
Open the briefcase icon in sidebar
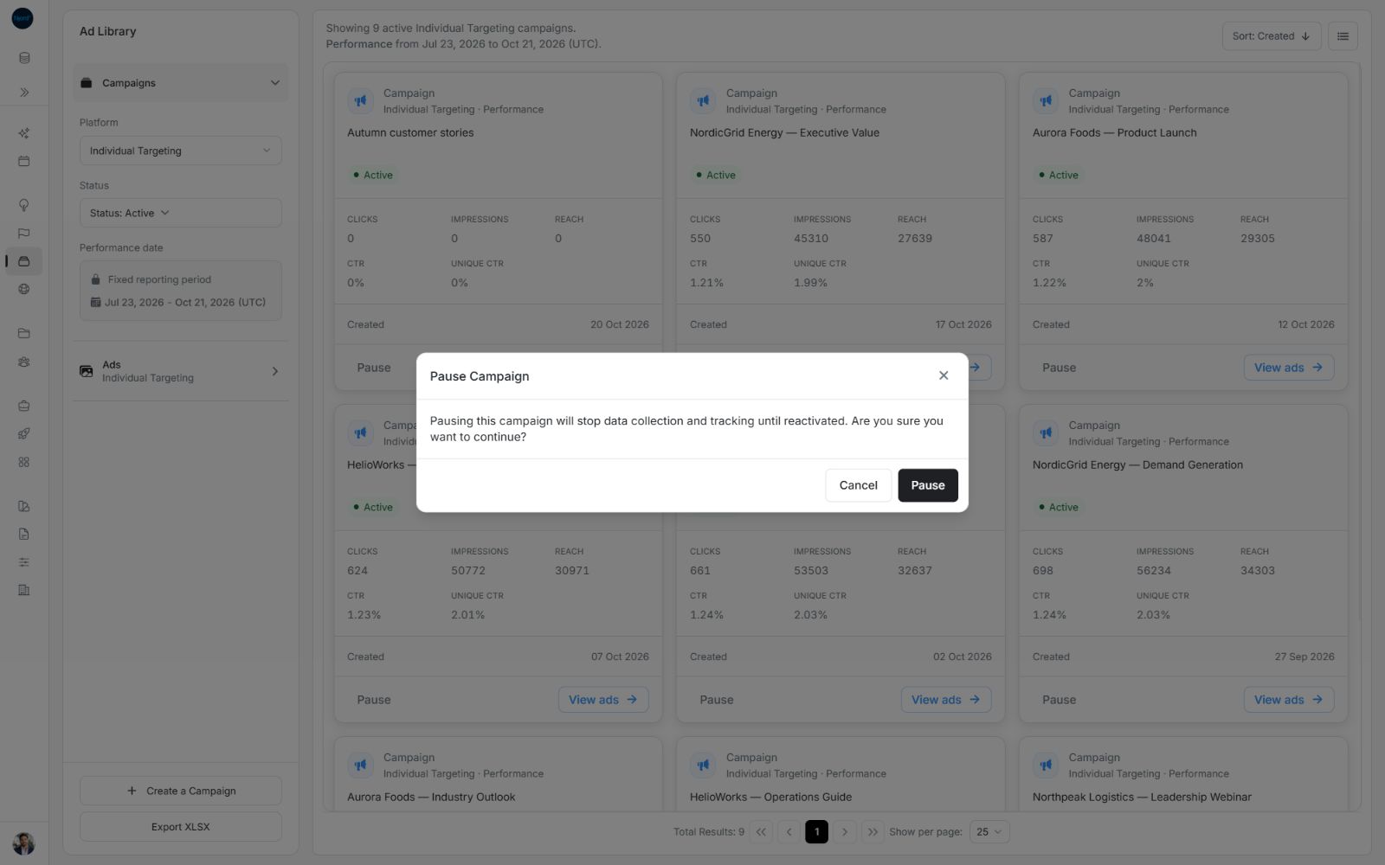click(24, 406)
